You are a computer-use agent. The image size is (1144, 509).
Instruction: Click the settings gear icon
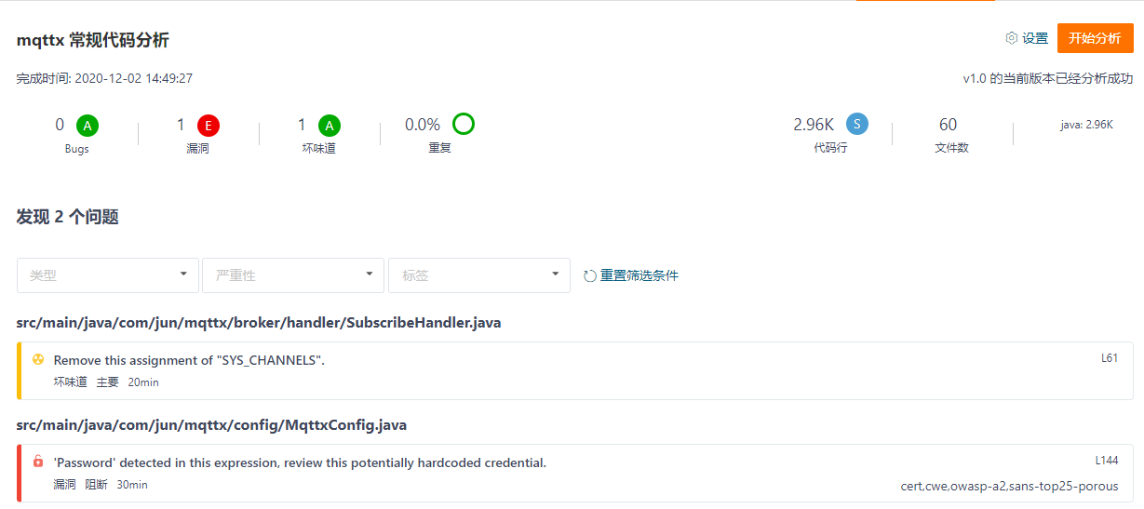point(1012,38)
